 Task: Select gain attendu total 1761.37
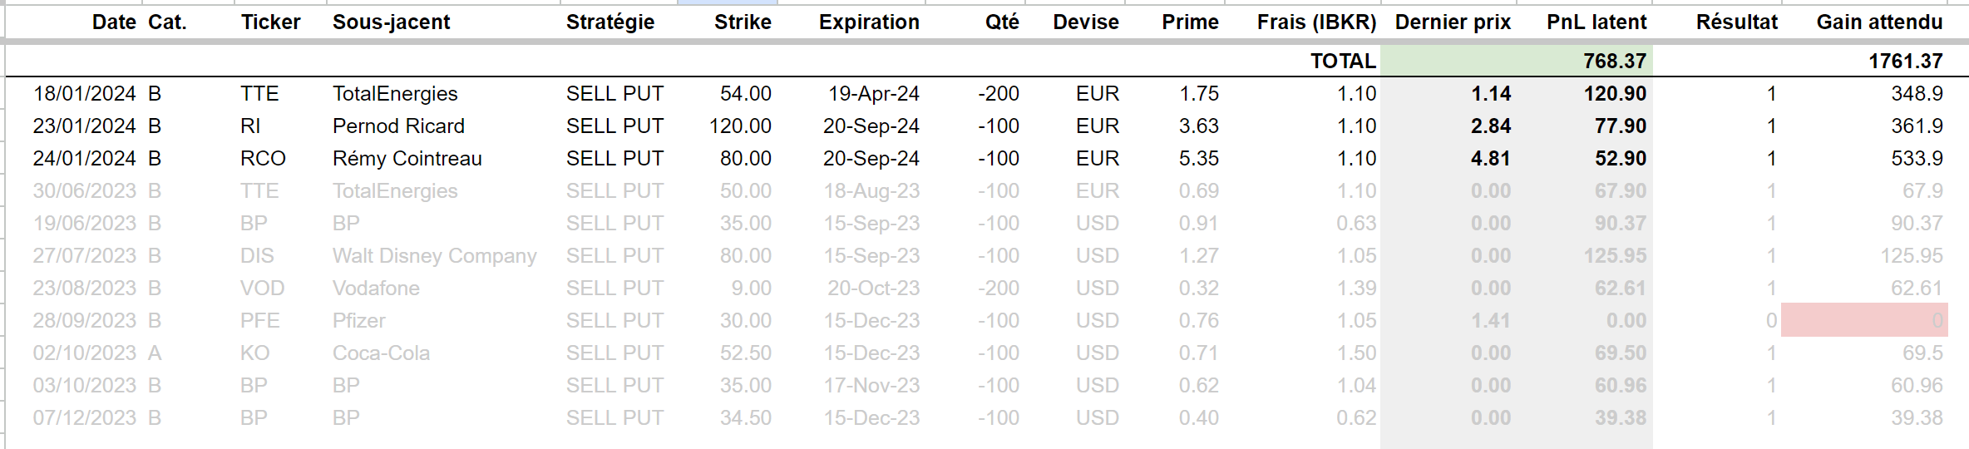pos(1905,62)
